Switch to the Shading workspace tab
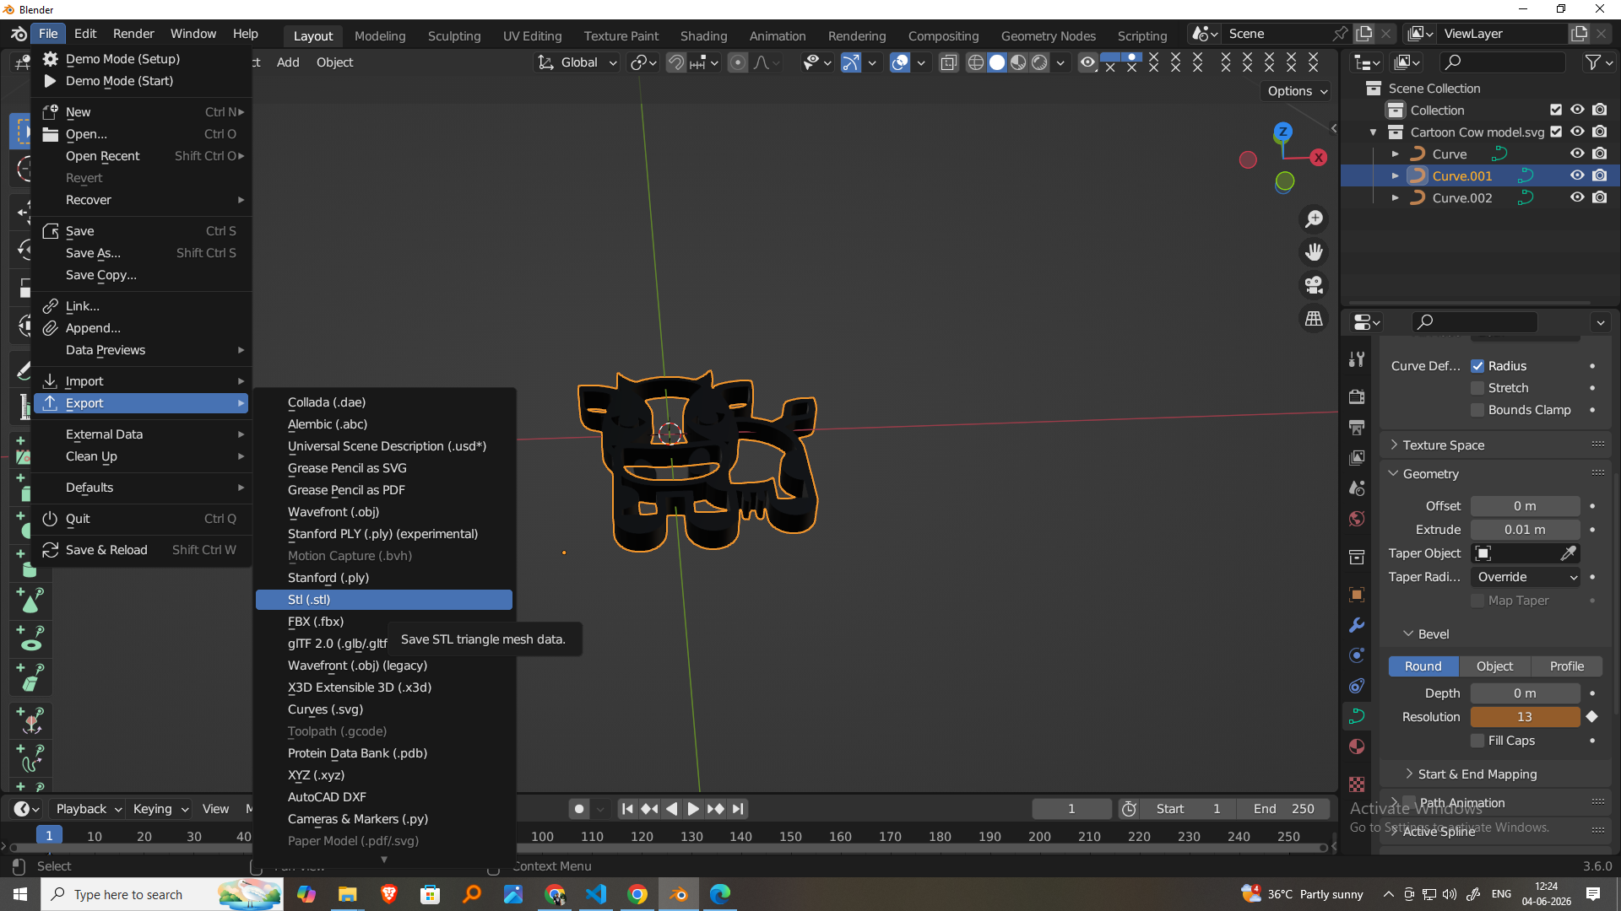 [703, 35]
